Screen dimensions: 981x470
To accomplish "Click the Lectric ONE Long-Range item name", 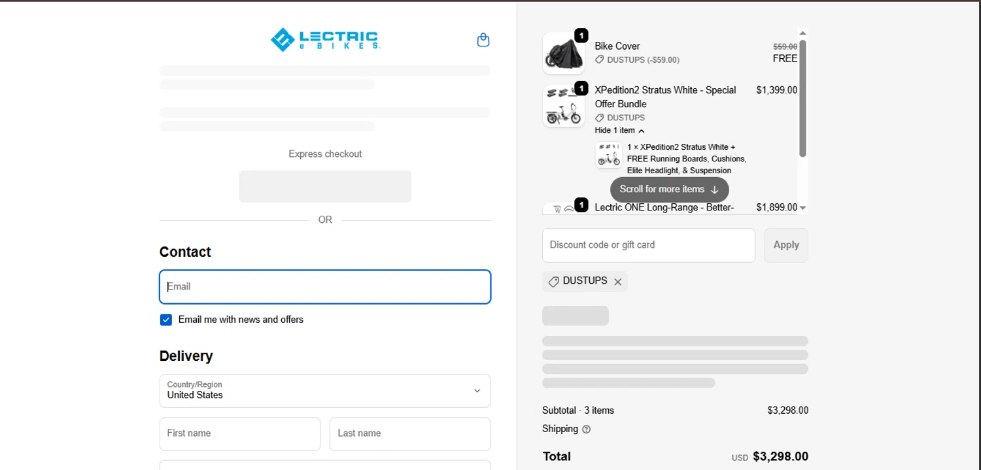I will 664,208.
